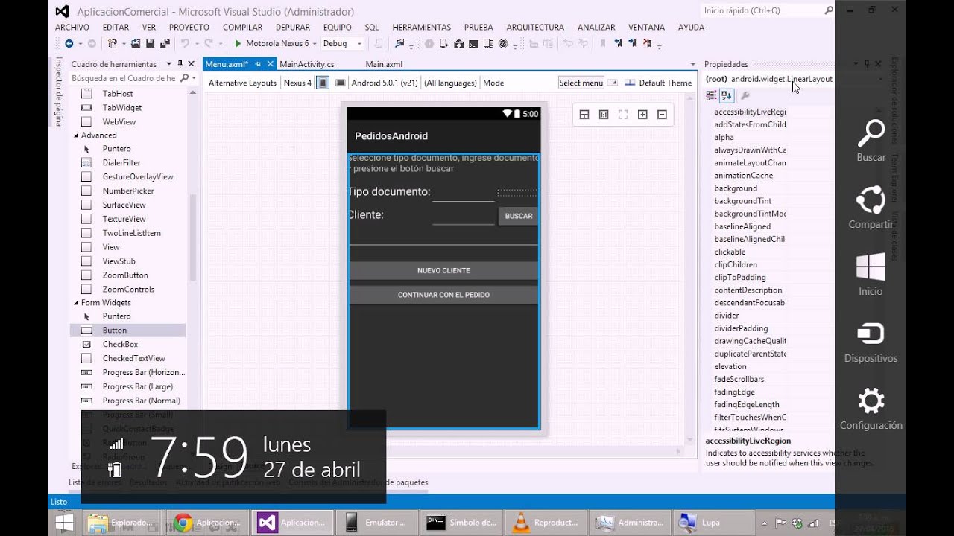This screenshot has height=536, width=954.
Task: Open DEPURAR menu
Action: (x=293, y=28)
